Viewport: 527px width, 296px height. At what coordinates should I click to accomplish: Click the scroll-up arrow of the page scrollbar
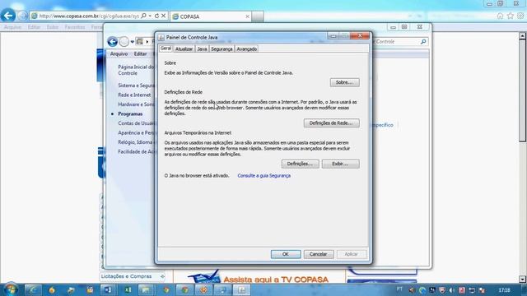click(x=522, y=35)
